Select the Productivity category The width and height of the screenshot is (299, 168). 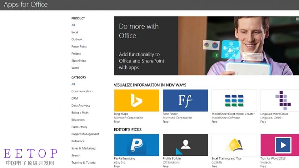[79, 127]
